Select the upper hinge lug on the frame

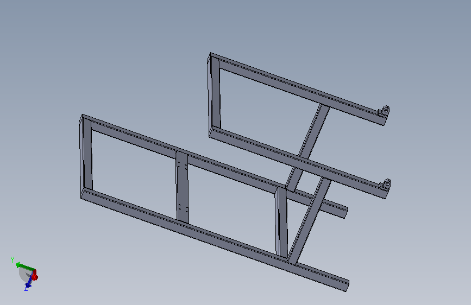coord(384,111)
